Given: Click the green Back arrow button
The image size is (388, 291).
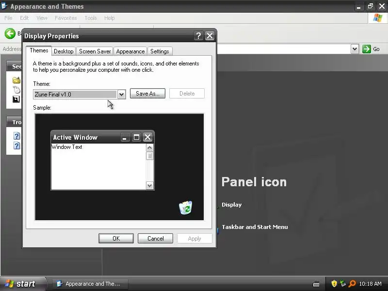Looking at the screenshot, I should pyautogui.click(x=10, y=33).
